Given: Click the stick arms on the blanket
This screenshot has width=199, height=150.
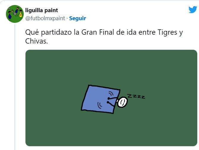Looking at the screenshot, I should (112, 100).
